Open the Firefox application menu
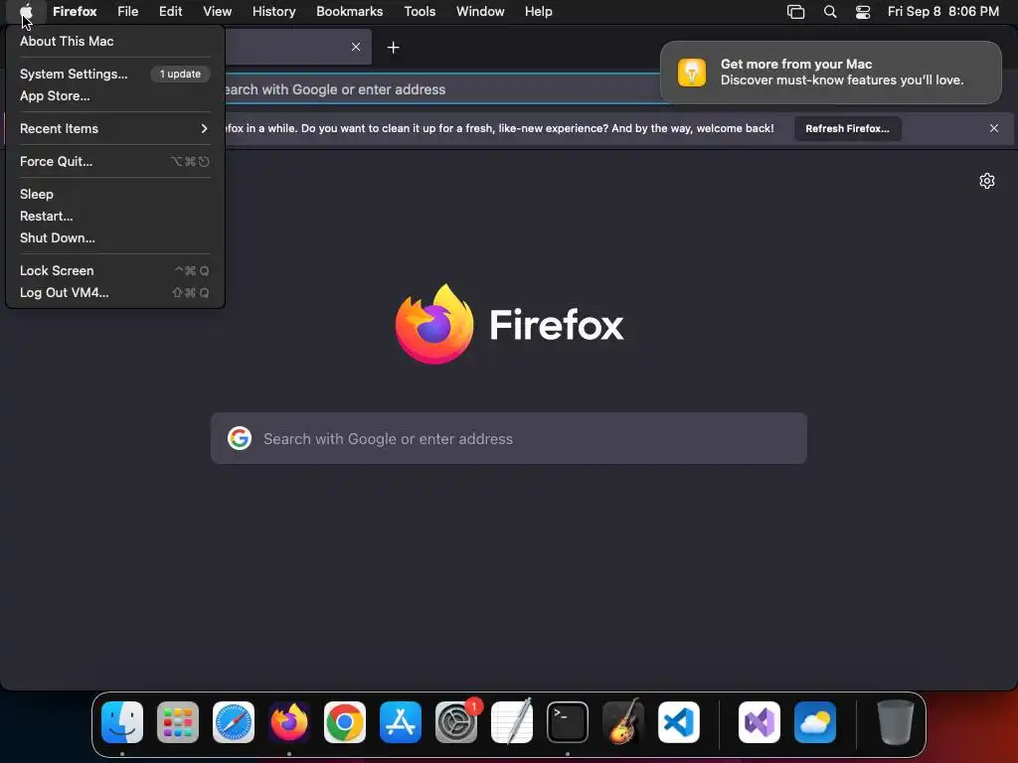Screen dimensions: 1018x763 pyautogui.click(x=75, y=12)
